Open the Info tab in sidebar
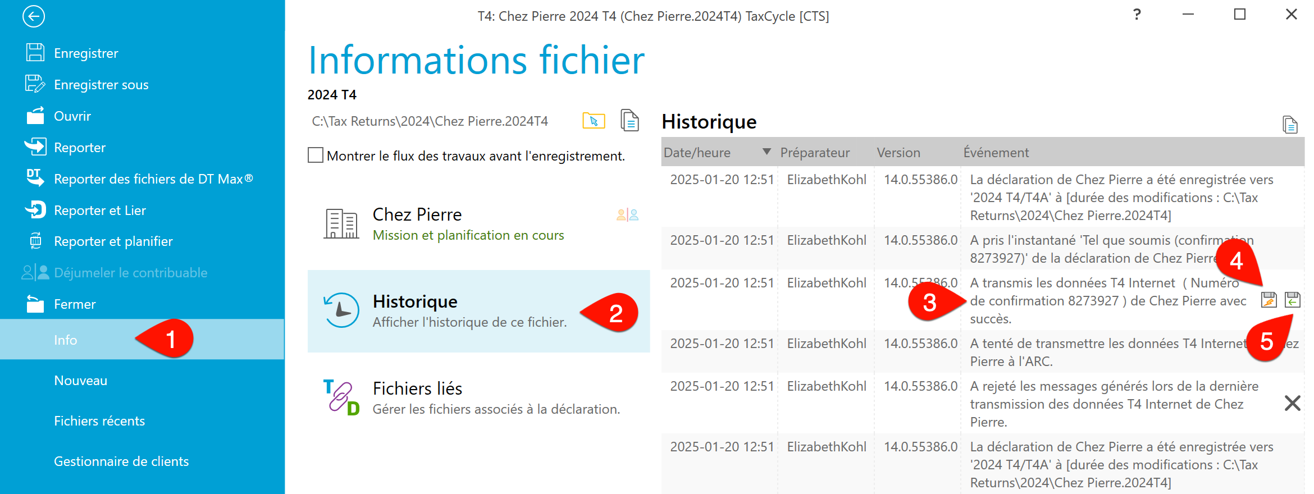Viewport: 1314px width, 494px height. click(x=142, y=340)
